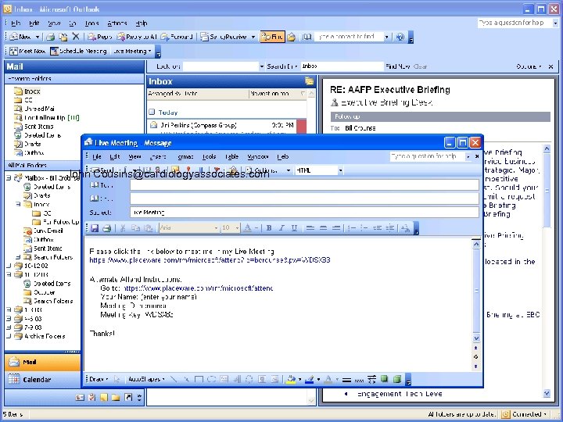
Task: Click the Line Color swatch
Action: [310, 379]
